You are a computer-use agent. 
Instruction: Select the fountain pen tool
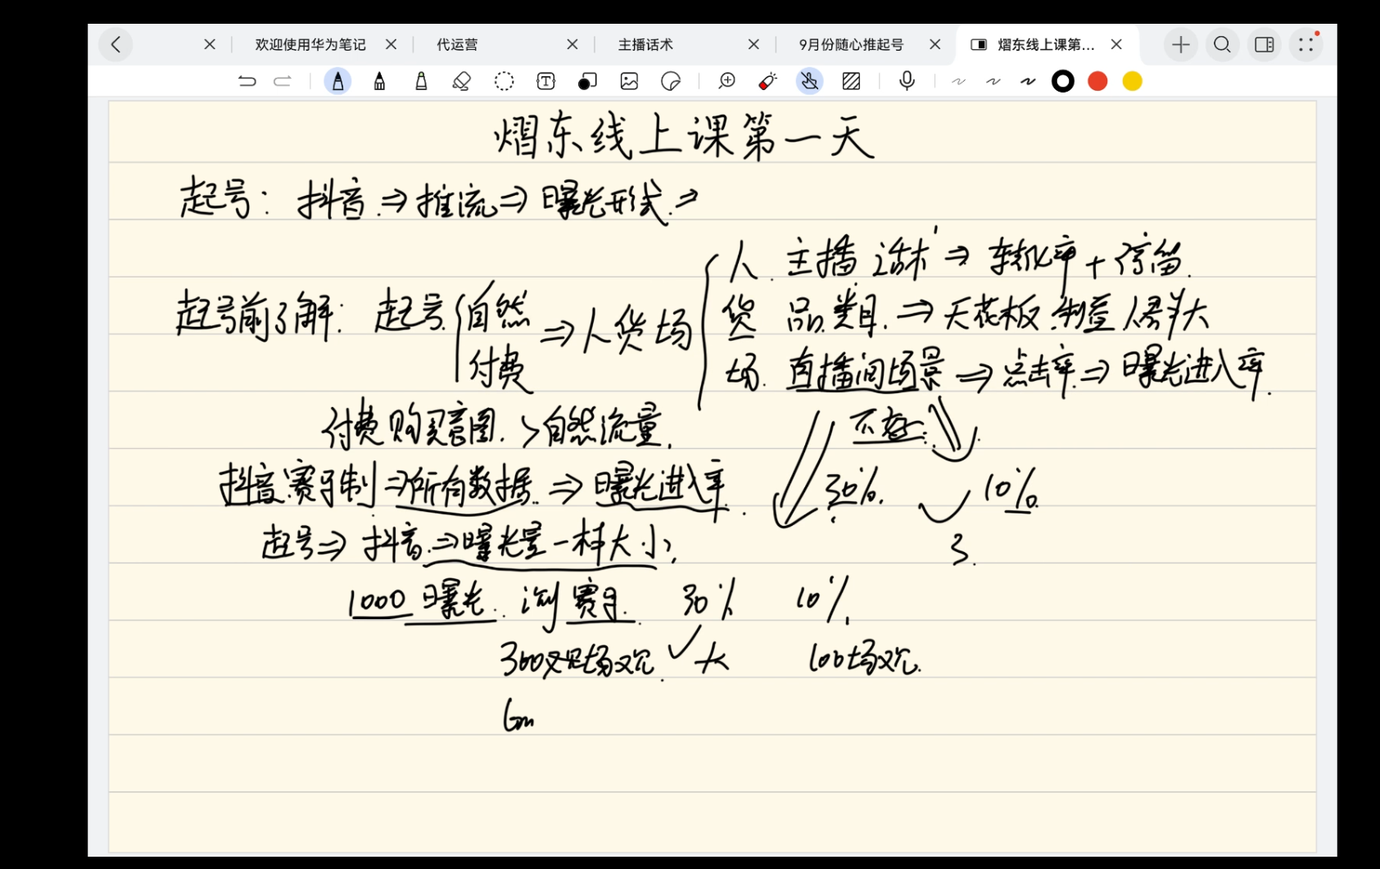337,81
